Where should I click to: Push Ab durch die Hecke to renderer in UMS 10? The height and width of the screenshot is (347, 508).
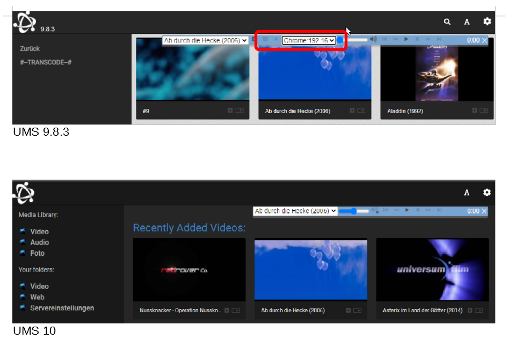pos(357,311)
